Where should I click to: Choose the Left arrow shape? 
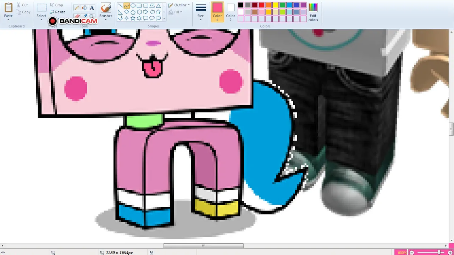point(152,12)
